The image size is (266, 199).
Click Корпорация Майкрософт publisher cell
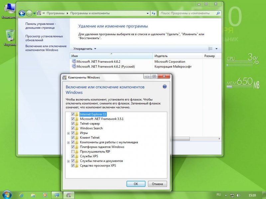pos(173,67)
